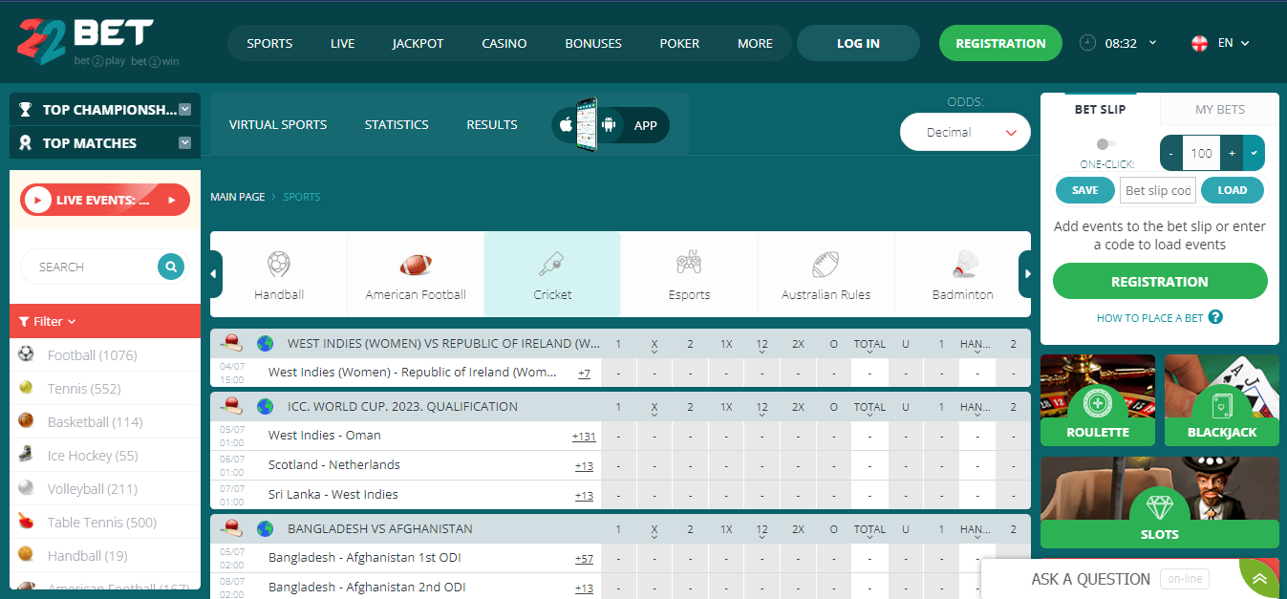The image size is (1287, 599).
Task: Open the Virtual Sports link
Action: 278,125
